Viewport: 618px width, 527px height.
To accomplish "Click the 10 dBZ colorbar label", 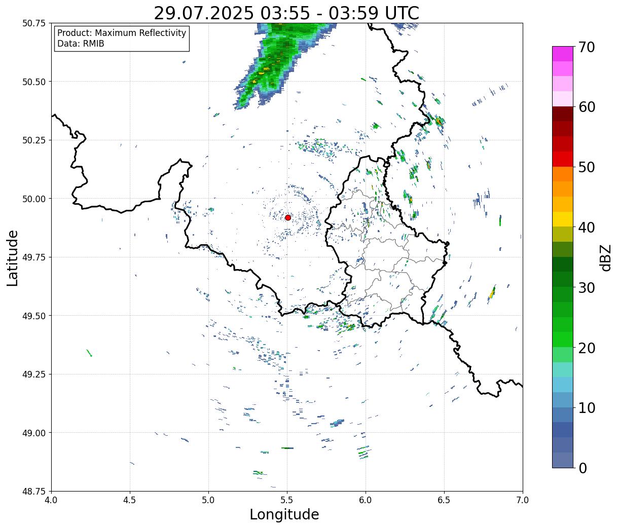I will 586,408.
